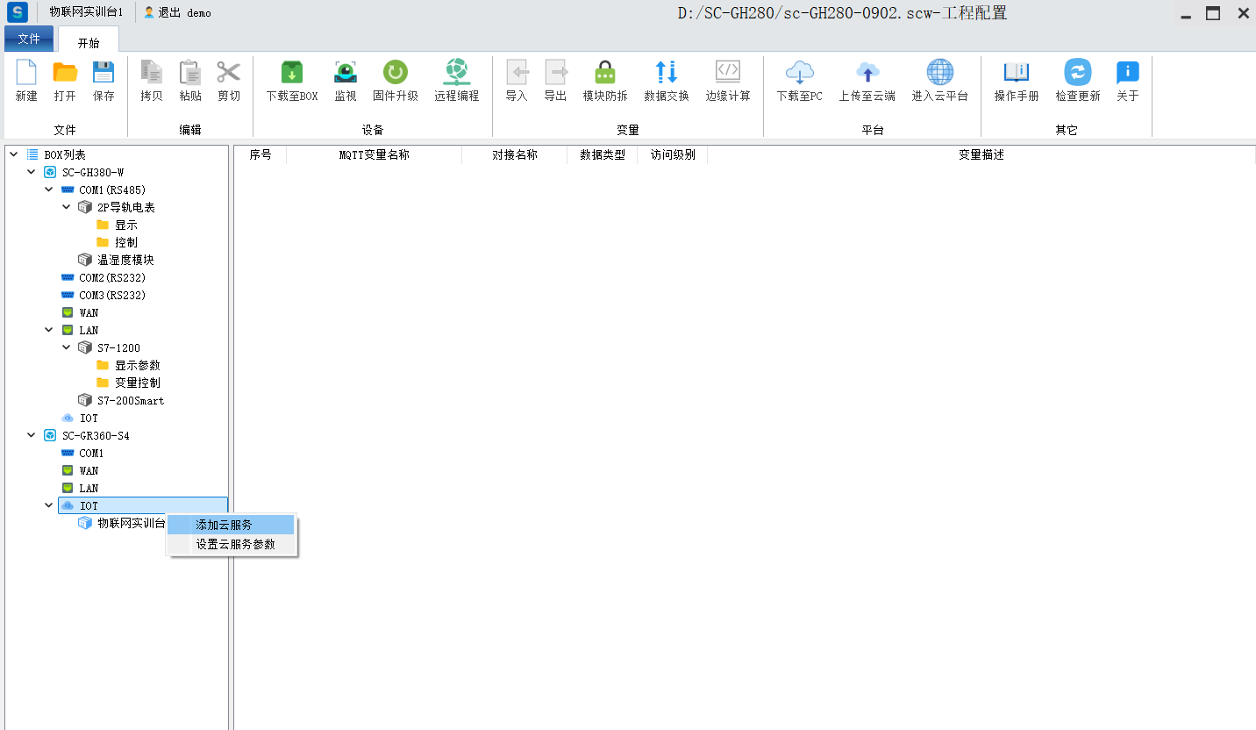Open the 边缘计算 edge computing tool
Viewport: 1256px width, 730px height.
tap(728, 73)
